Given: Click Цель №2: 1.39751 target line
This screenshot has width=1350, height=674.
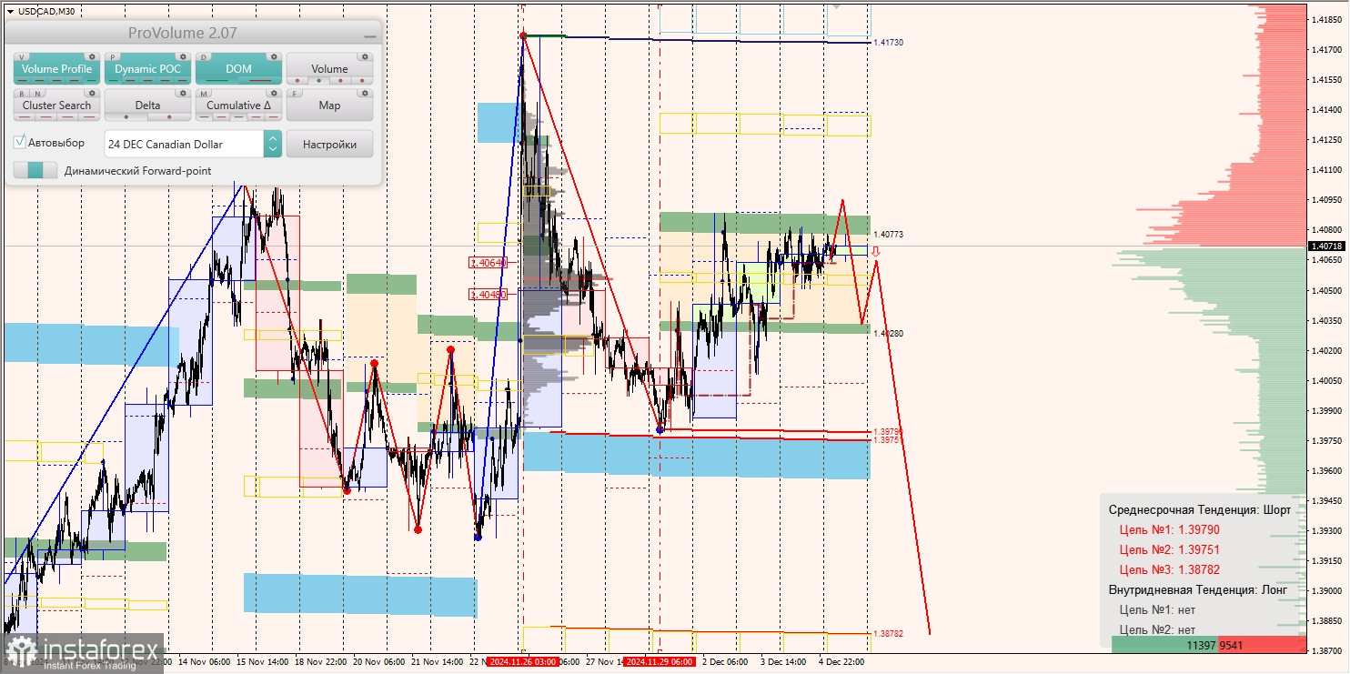Looking at the screenshot, I should click(x=1169, y=549).
